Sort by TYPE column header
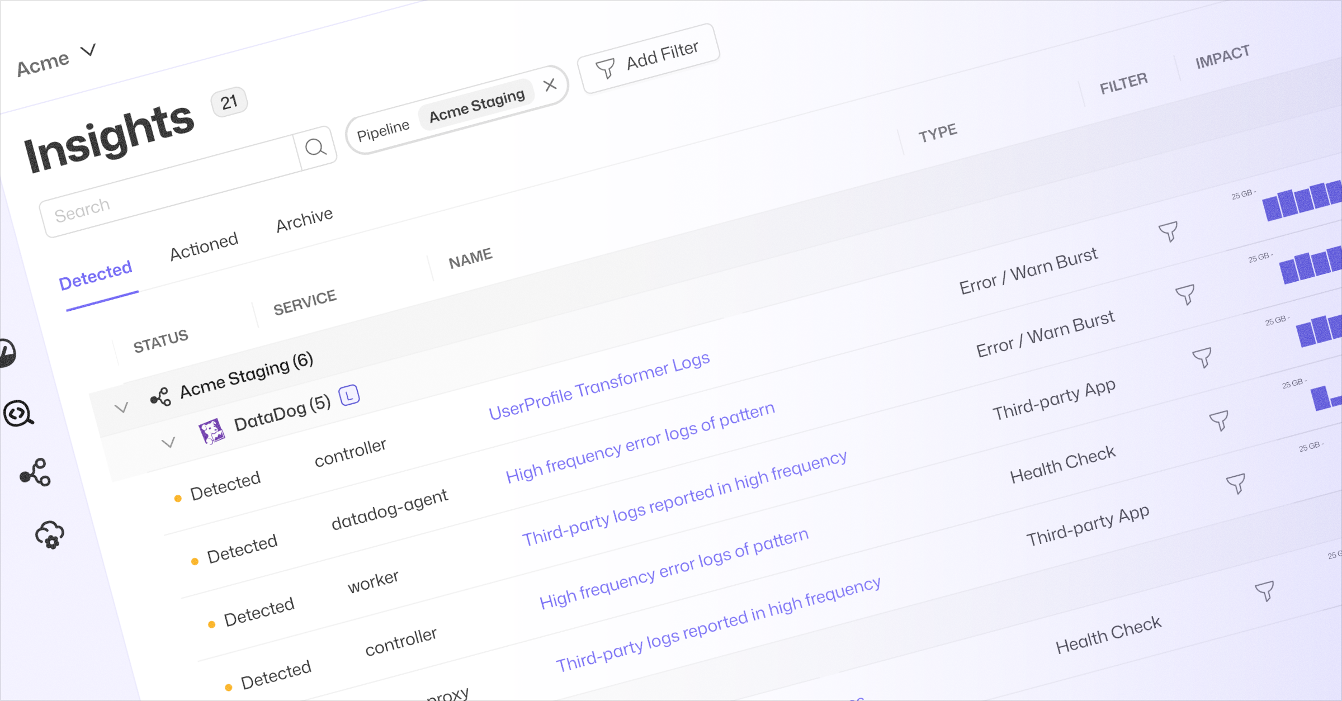Viewport: 1342px width, 701px height. pyautogui.click(x=938, y=133)
